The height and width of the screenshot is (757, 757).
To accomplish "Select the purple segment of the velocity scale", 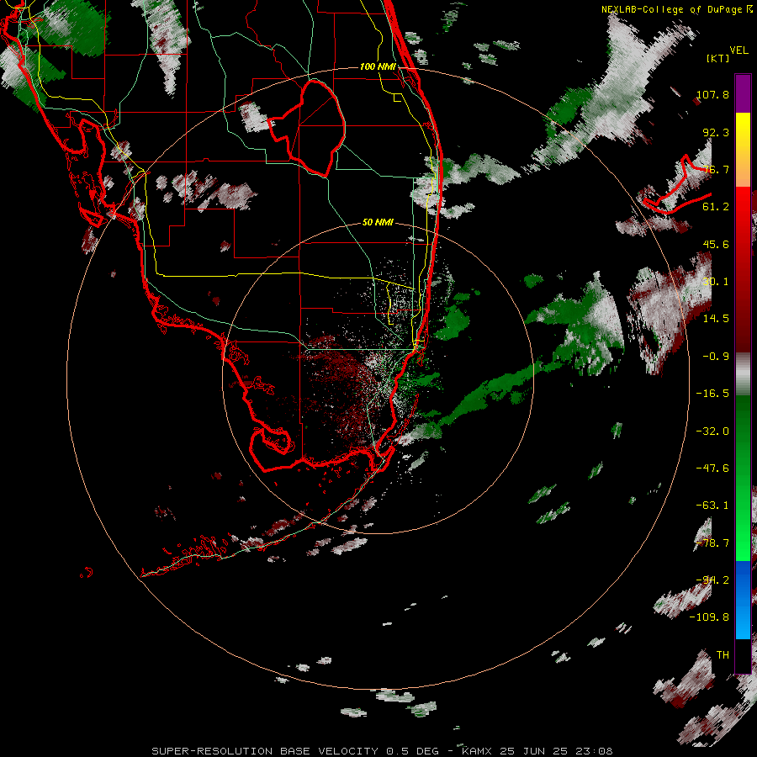I will click(x=743, y=94).
